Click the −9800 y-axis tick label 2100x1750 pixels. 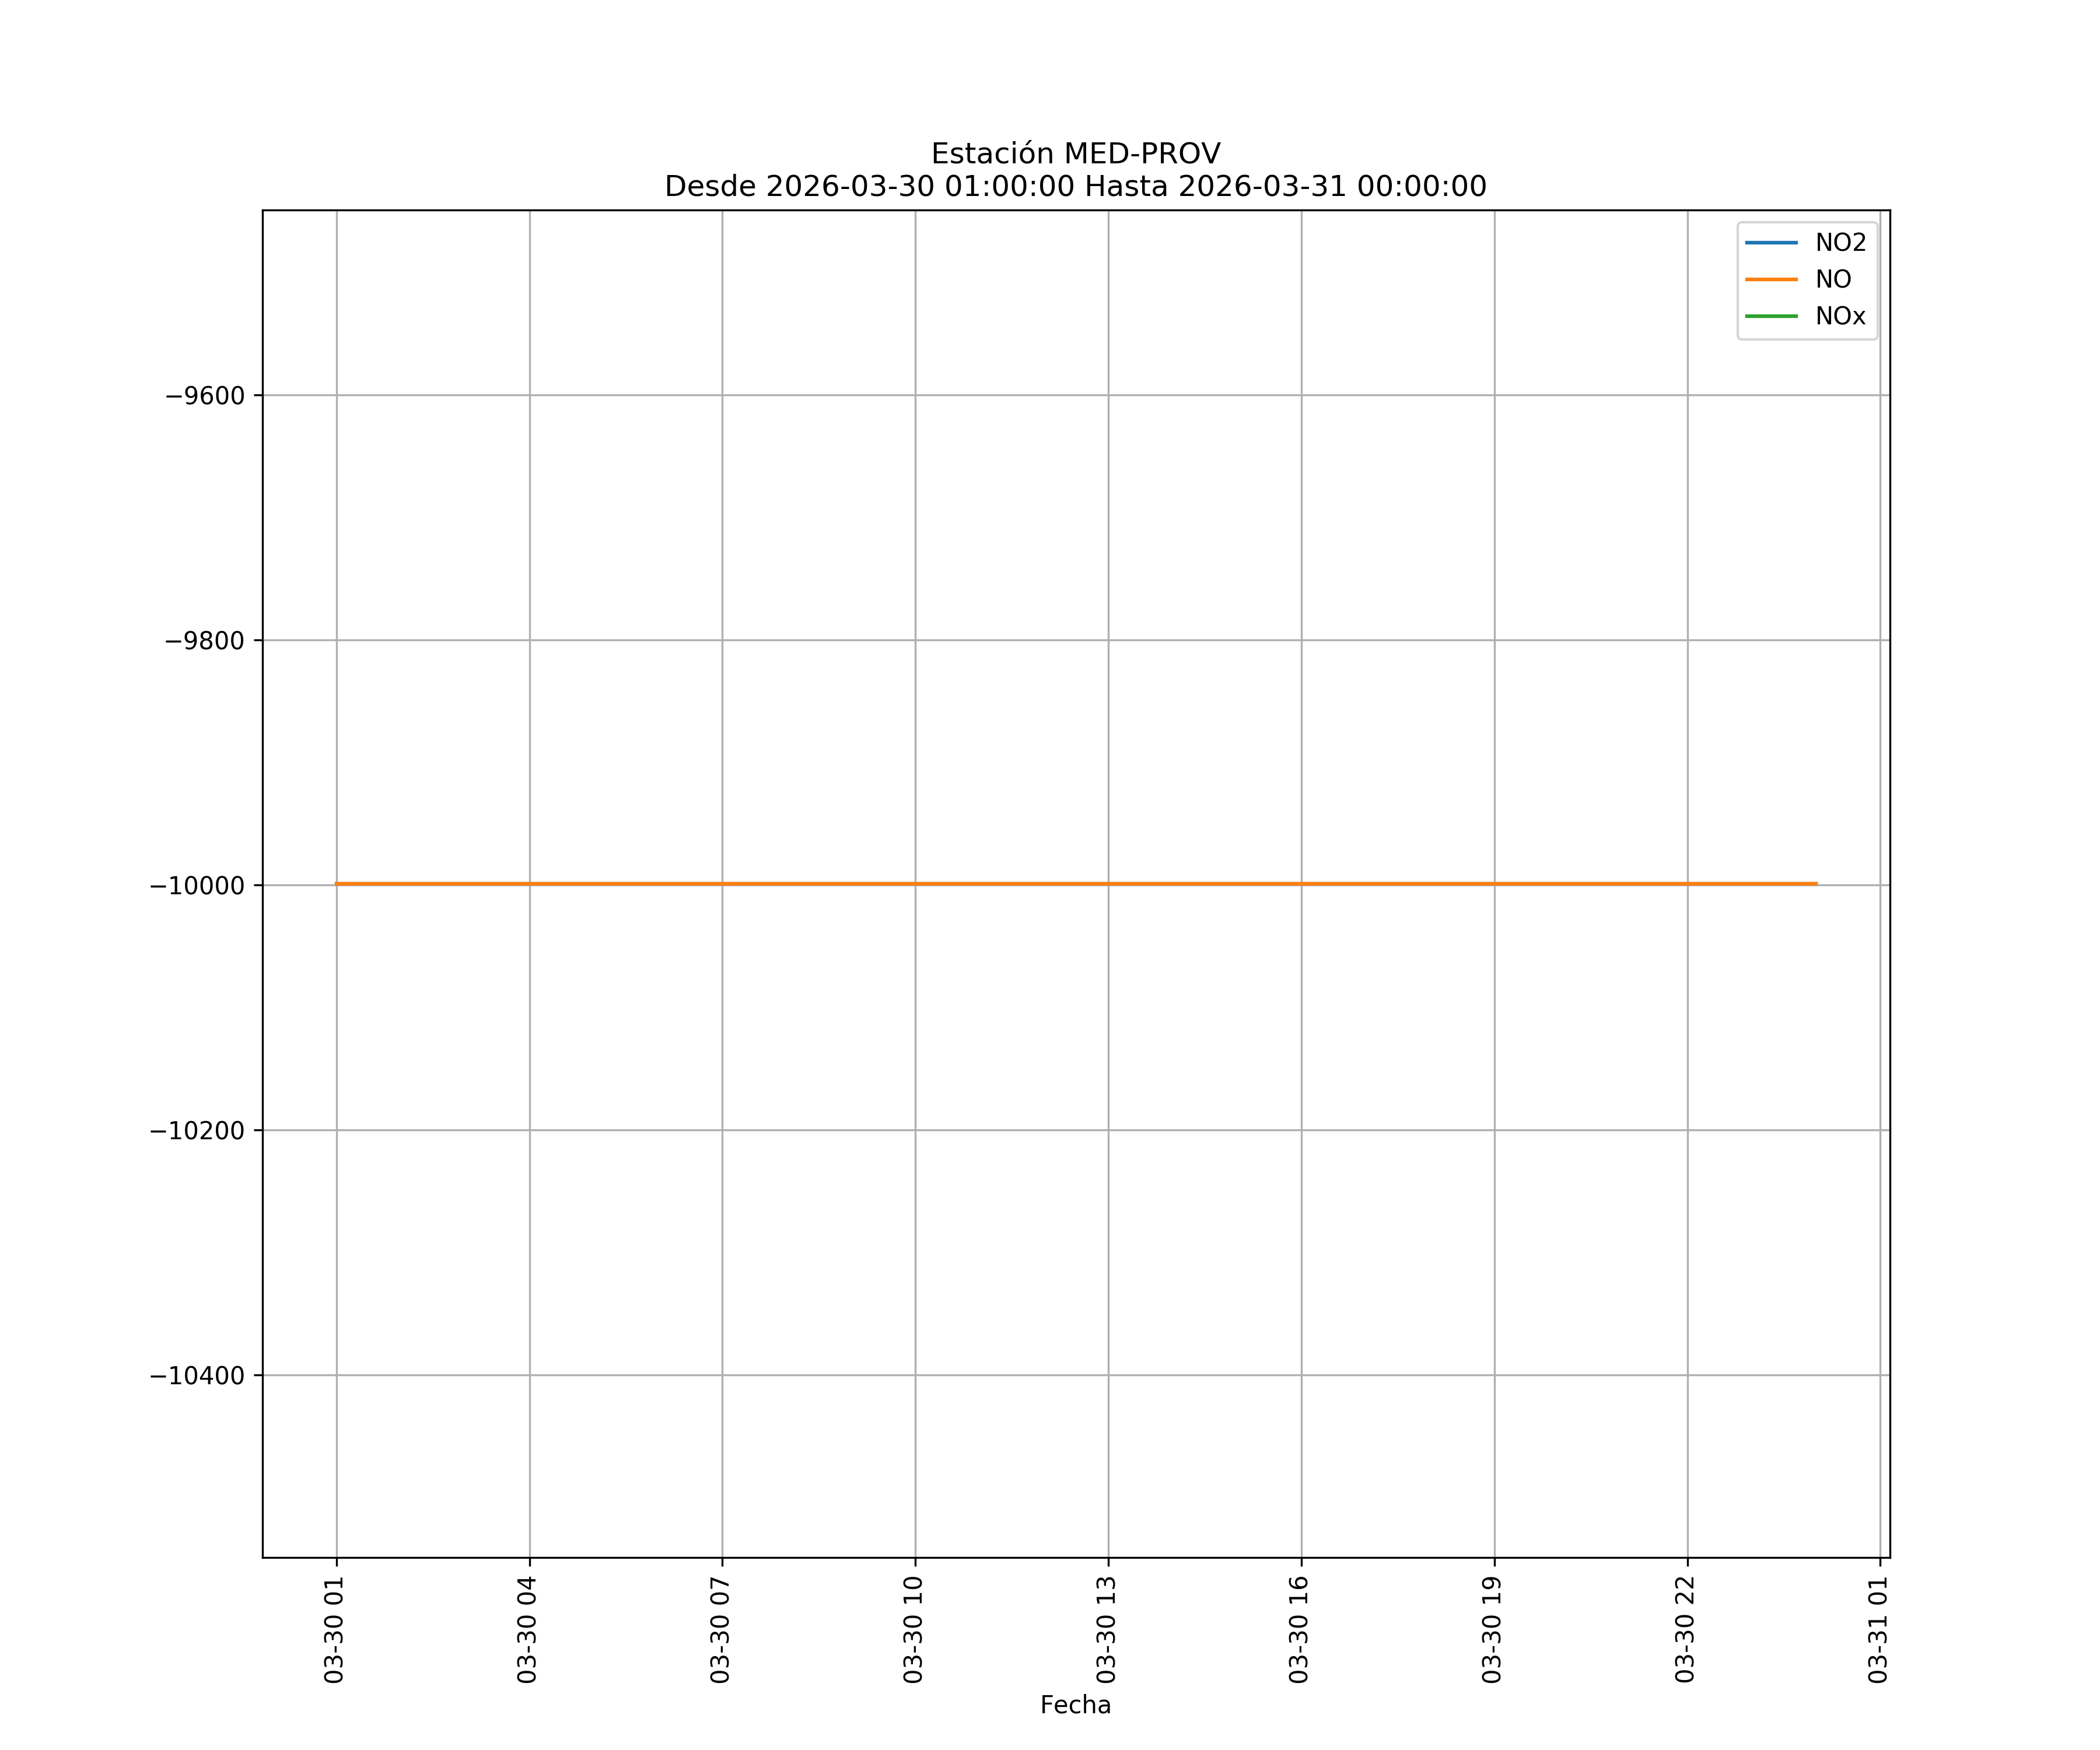point(205,641)
